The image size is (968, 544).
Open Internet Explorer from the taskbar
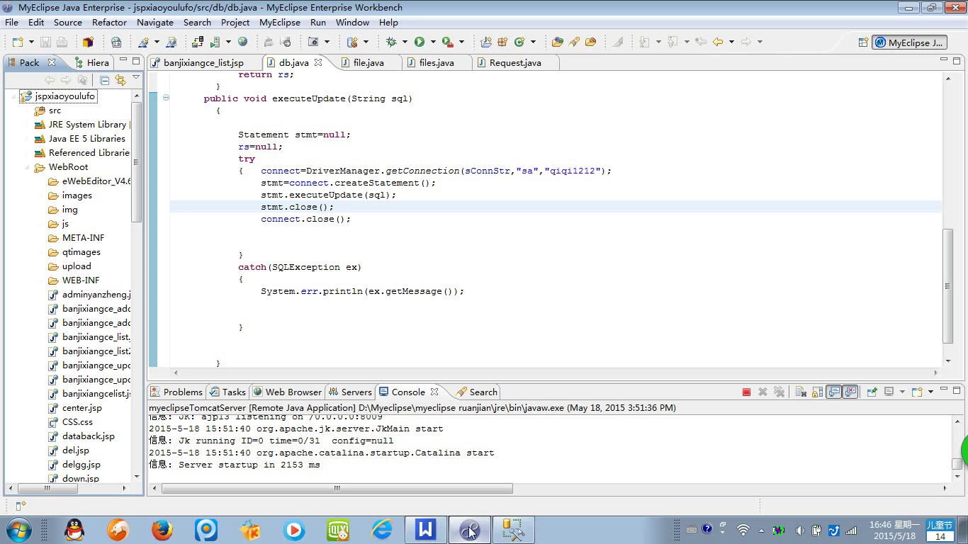(x=382, y=529)
